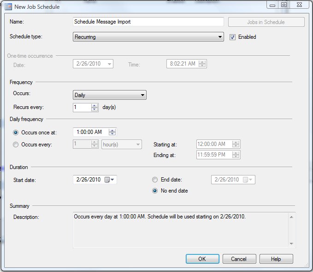Click OK to save the schedule

click(202, 259)
